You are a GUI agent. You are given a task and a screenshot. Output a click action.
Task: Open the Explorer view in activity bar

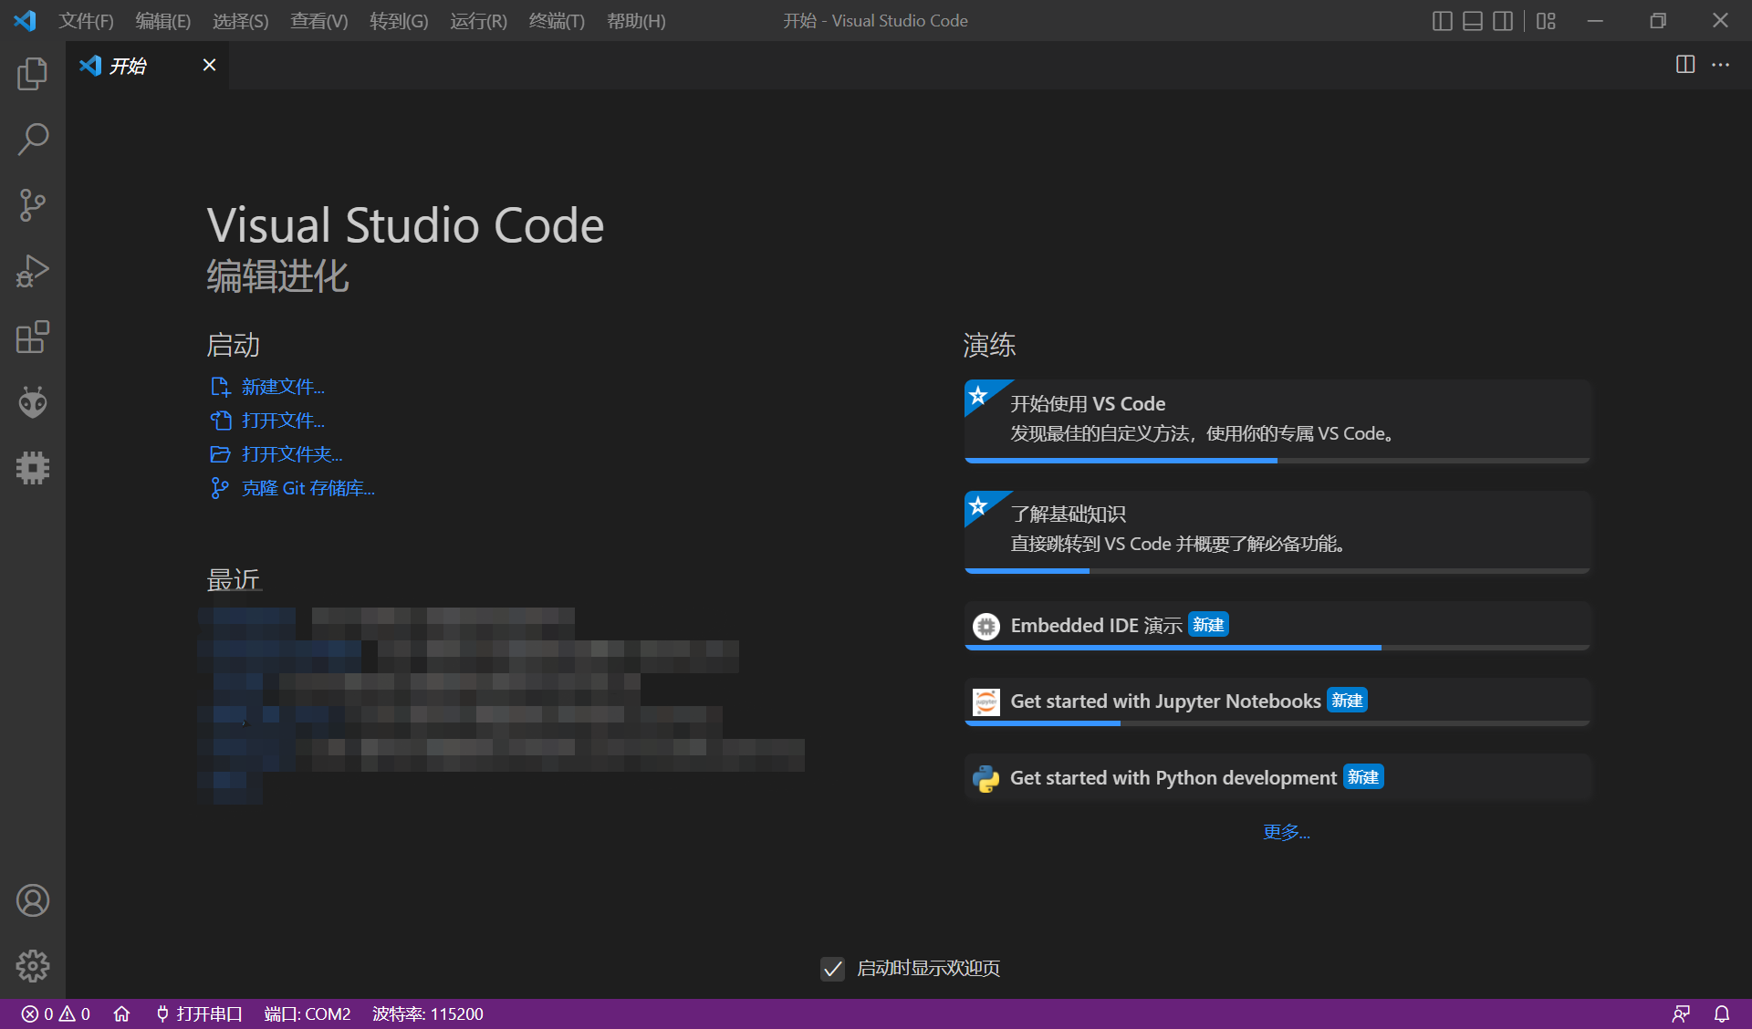coord(33,74)
